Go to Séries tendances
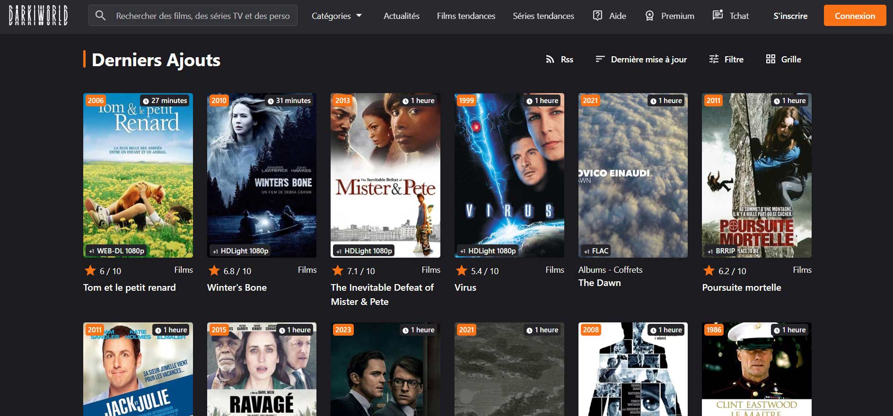The width and height of the screenshot is (893, 416). [x=543, y=16]
